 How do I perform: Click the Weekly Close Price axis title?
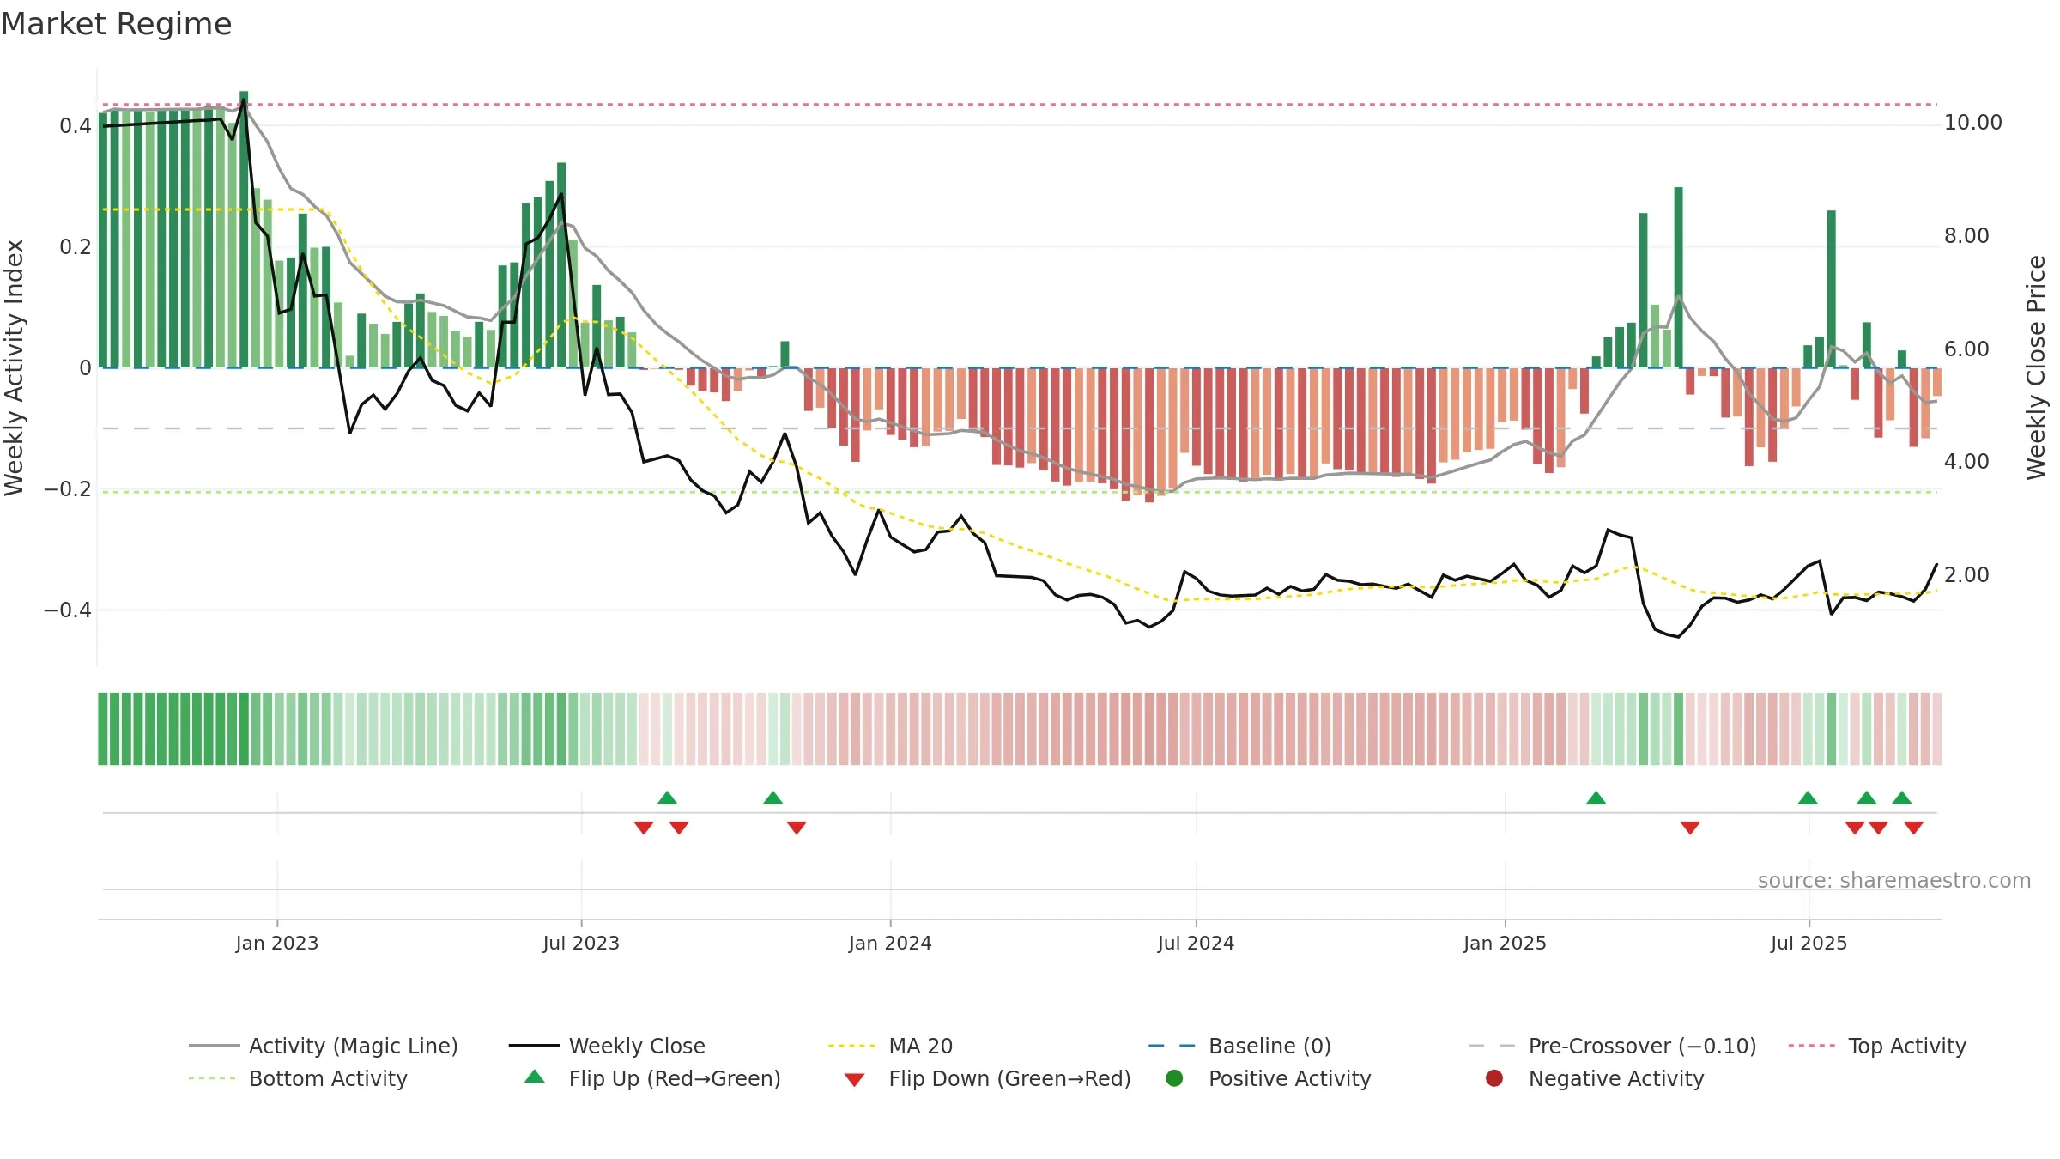[x=2036, y=367]
